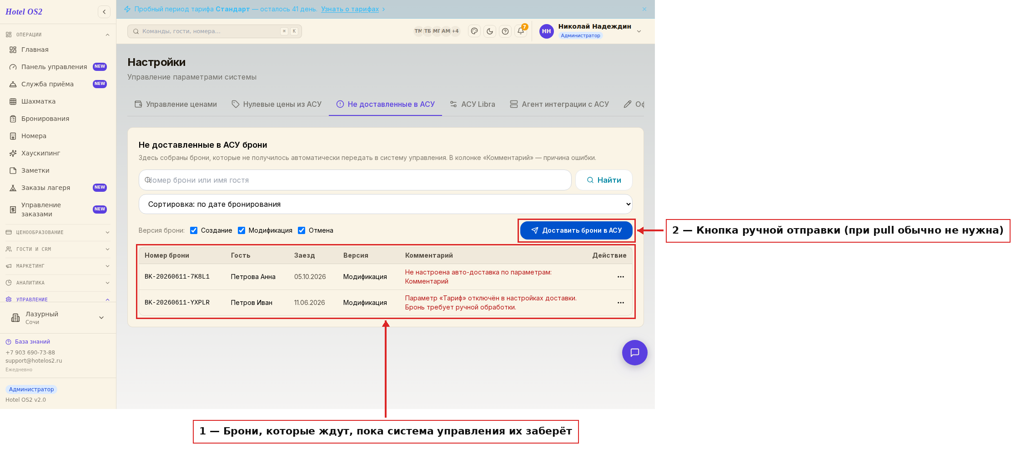Click the Хаускипинг sparkle icon

pos(13,153)
